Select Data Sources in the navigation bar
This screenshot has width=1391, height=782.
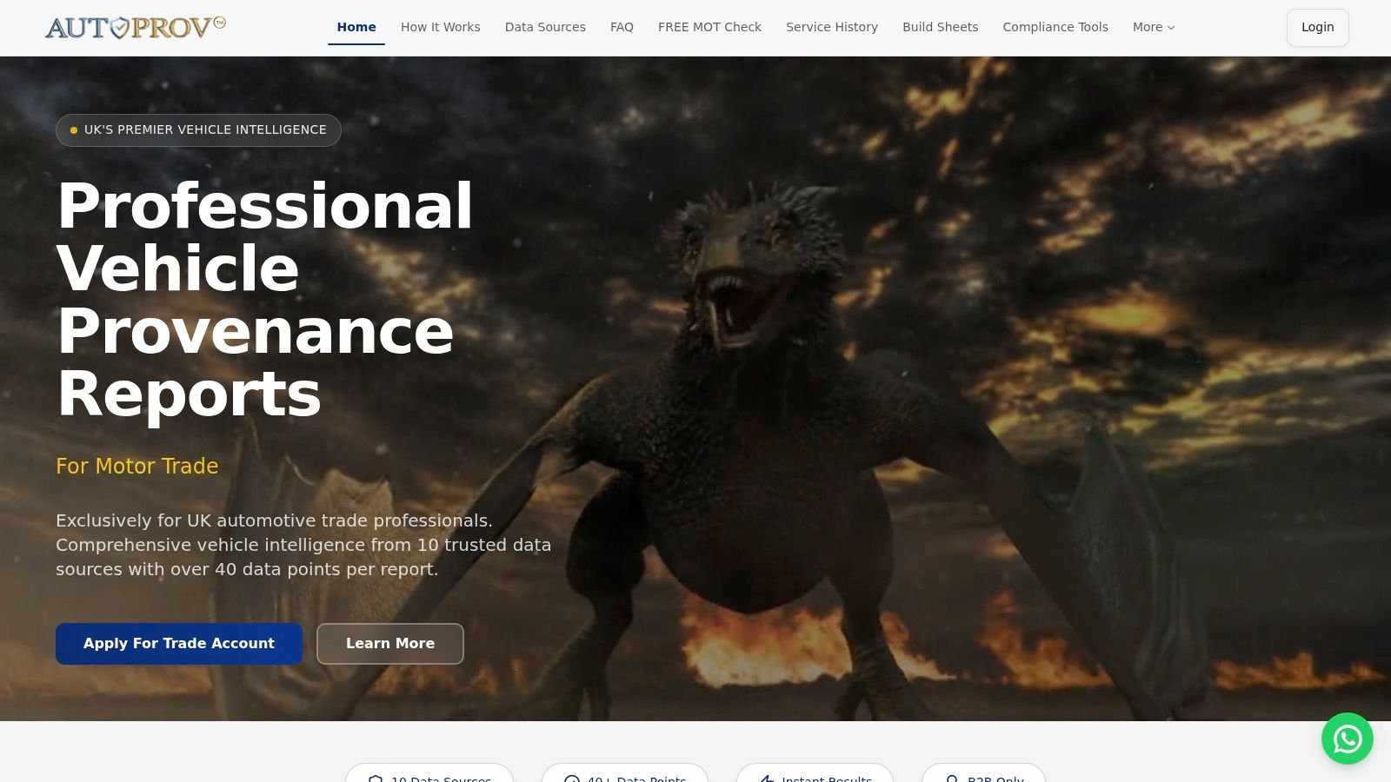(545, 27)
